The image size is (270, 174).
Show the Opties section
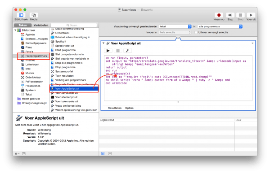click(129, 108)
